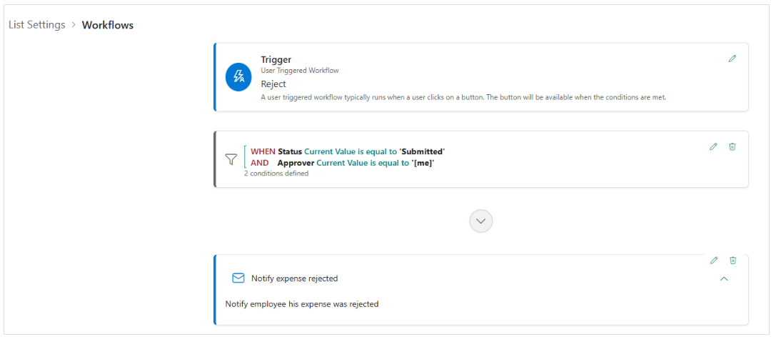The height and width of the screenshot is (337, 776).
Task: Collapse the Notify expense rejected card
Action: (x=724, y=279)
